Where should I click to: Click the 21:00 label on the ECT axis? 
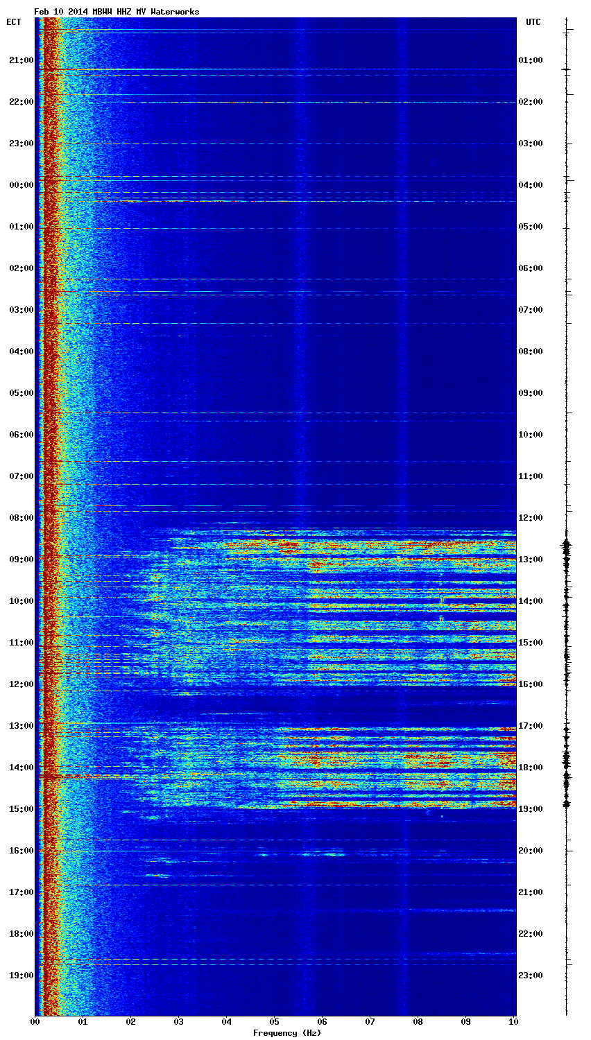(21, 60)
